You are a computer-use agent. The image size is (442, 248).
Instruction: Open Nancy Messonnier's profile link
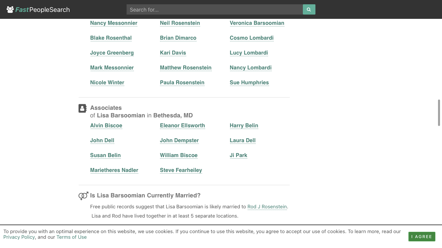coord(114,23)
